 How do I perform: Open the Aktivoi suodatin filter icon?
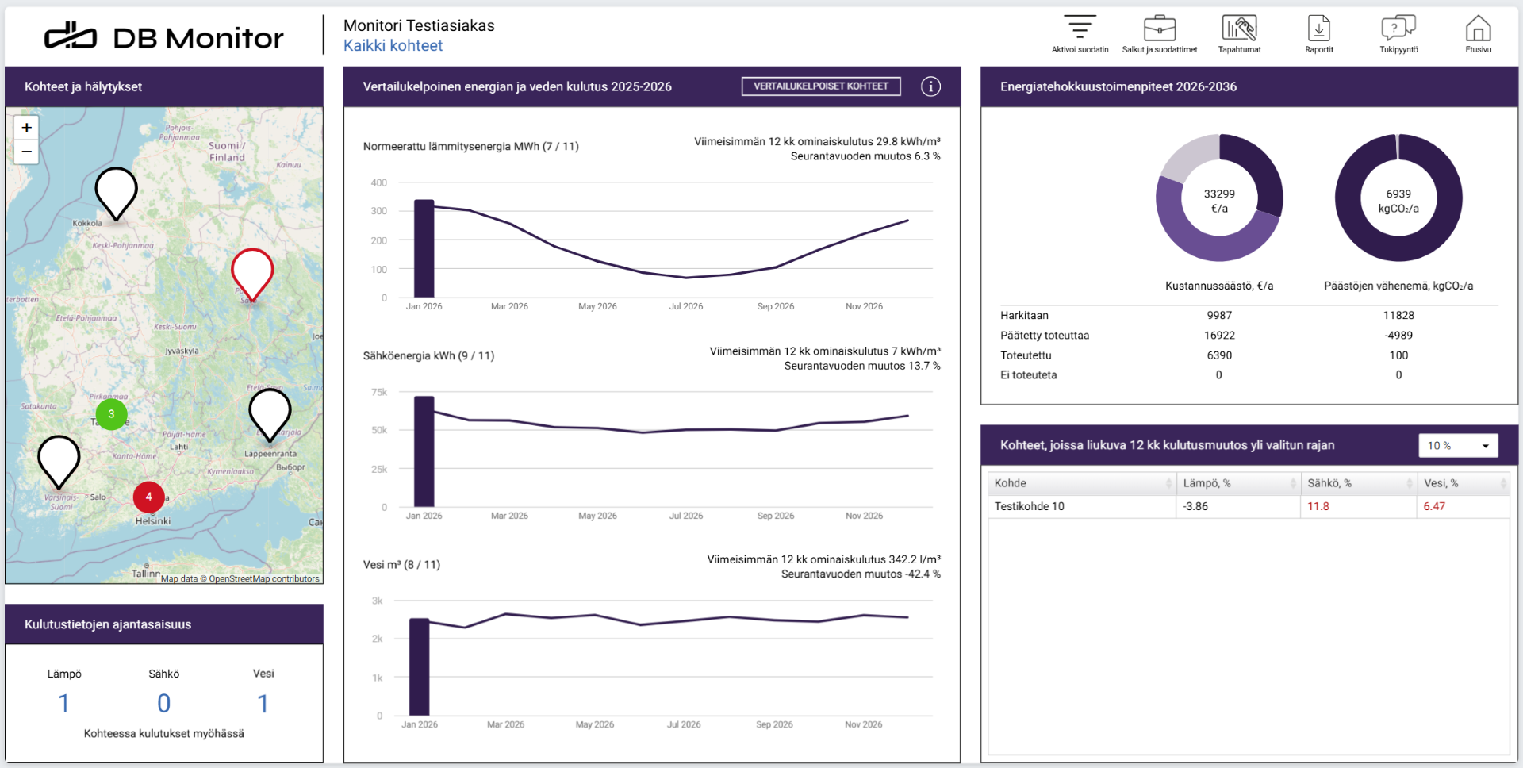click(1080, 29)
